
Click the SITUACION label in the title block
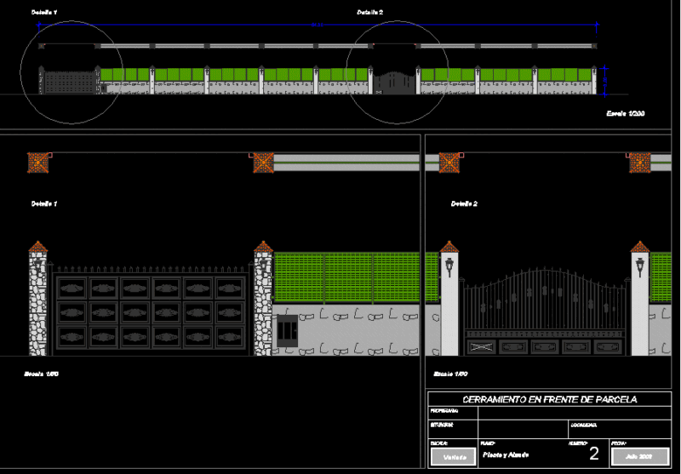442,425
